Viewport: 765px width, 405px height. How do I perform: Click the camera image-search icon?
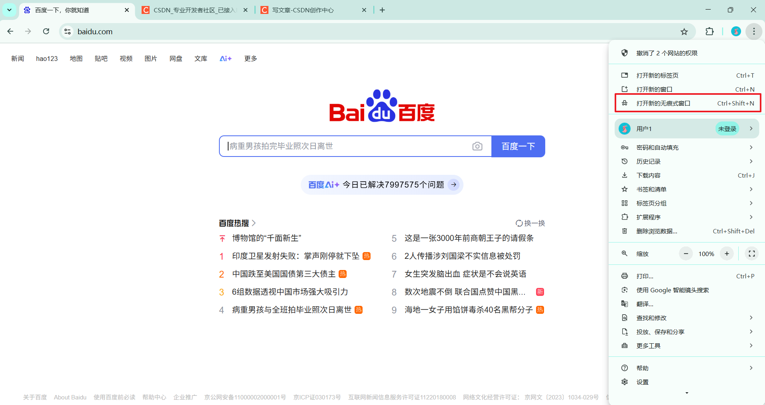coord(477,146)
